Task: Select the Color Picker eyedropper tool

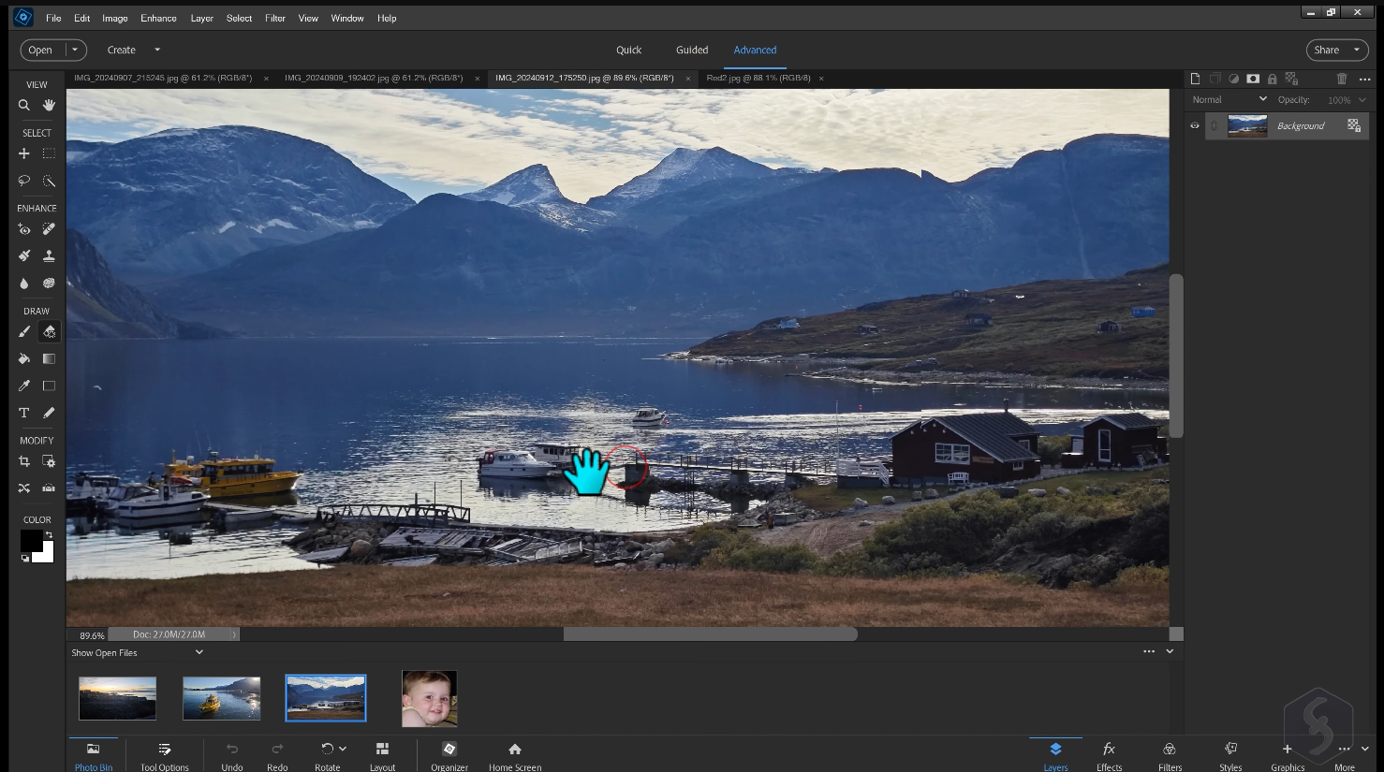Action: click(24, 386)
